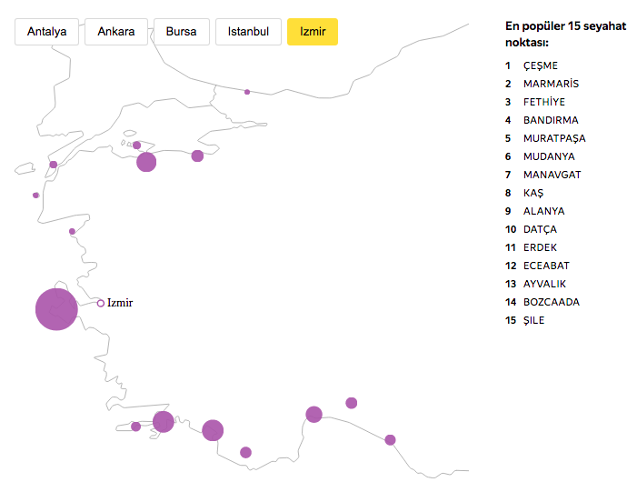The height and width of the screenshot is (482, 637).
Task: Click the hollow Izmir origin marker
Action: click(x=101, y=303)
